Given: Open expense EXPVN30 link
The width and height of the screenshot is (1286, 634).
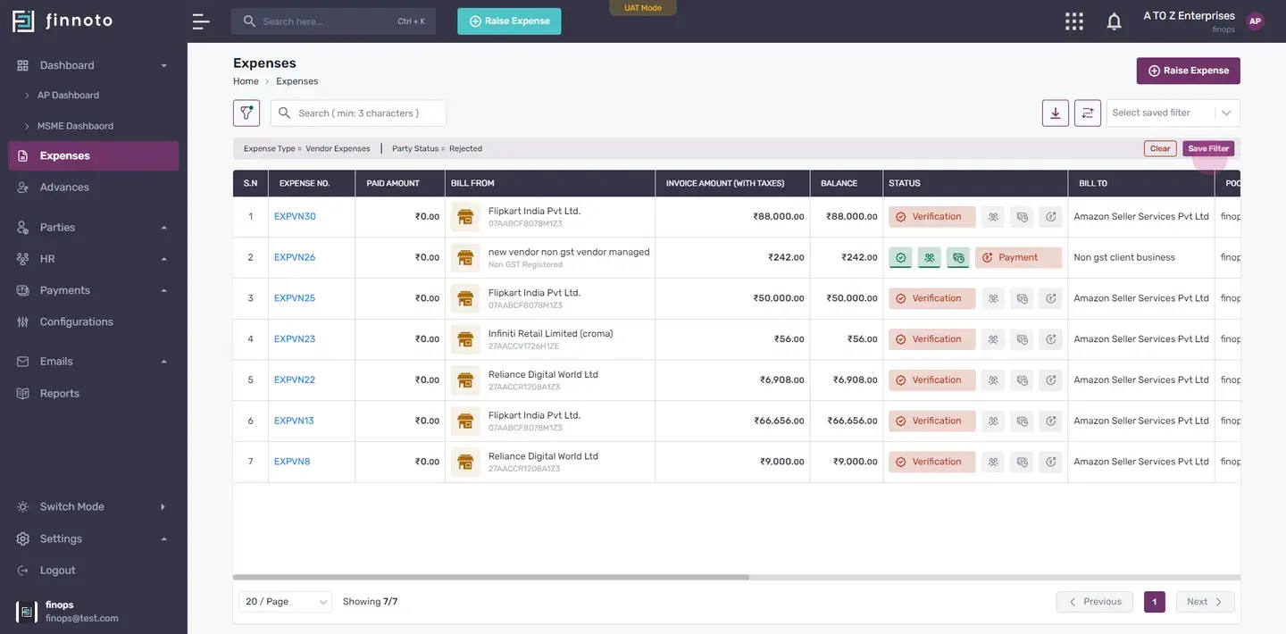Looking at the screenshot, I should [295, 217].
